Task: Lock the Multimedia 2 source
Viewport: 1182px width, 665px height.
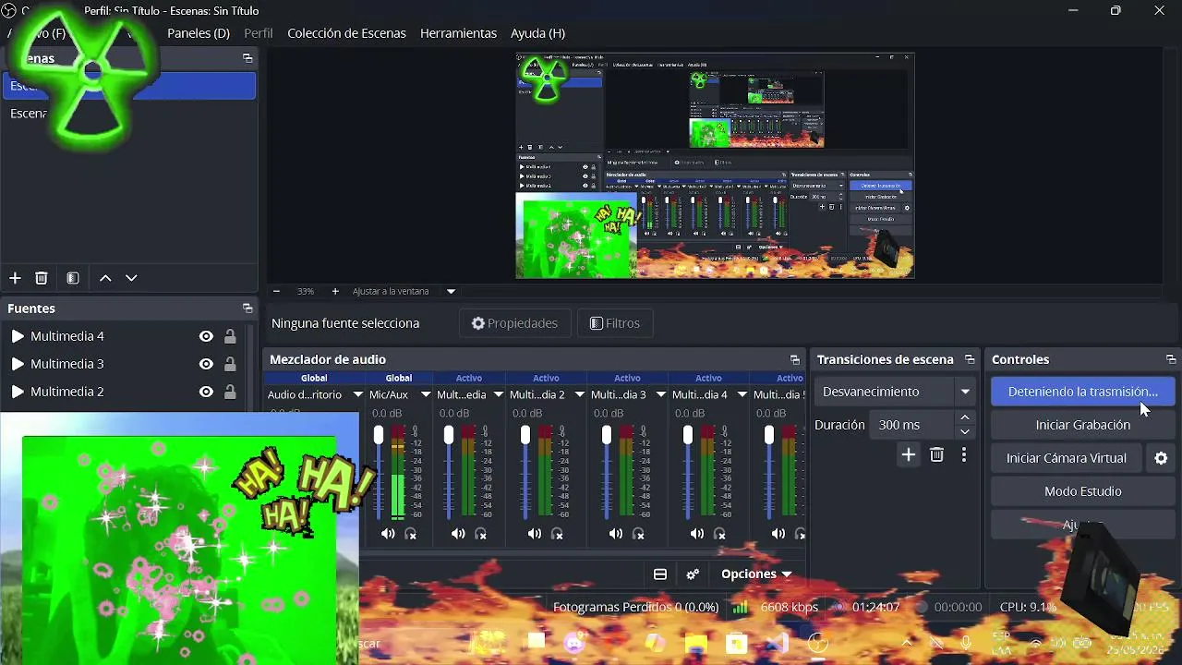Action: 230,392
